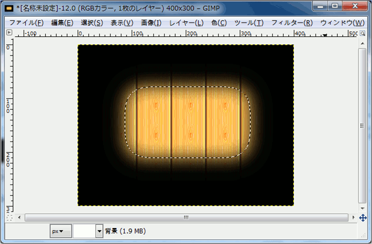The image size is (372, 244).
Task: Open the 色(C) color menu
Action: point(219,23)
